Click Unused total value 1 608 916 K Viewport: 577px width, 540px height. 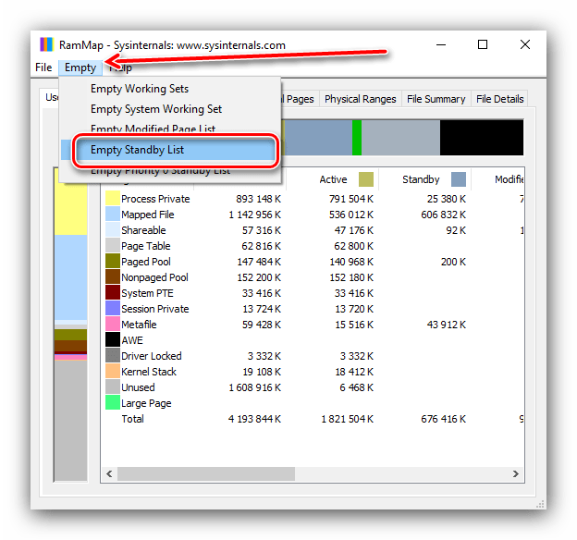point(254,387)
